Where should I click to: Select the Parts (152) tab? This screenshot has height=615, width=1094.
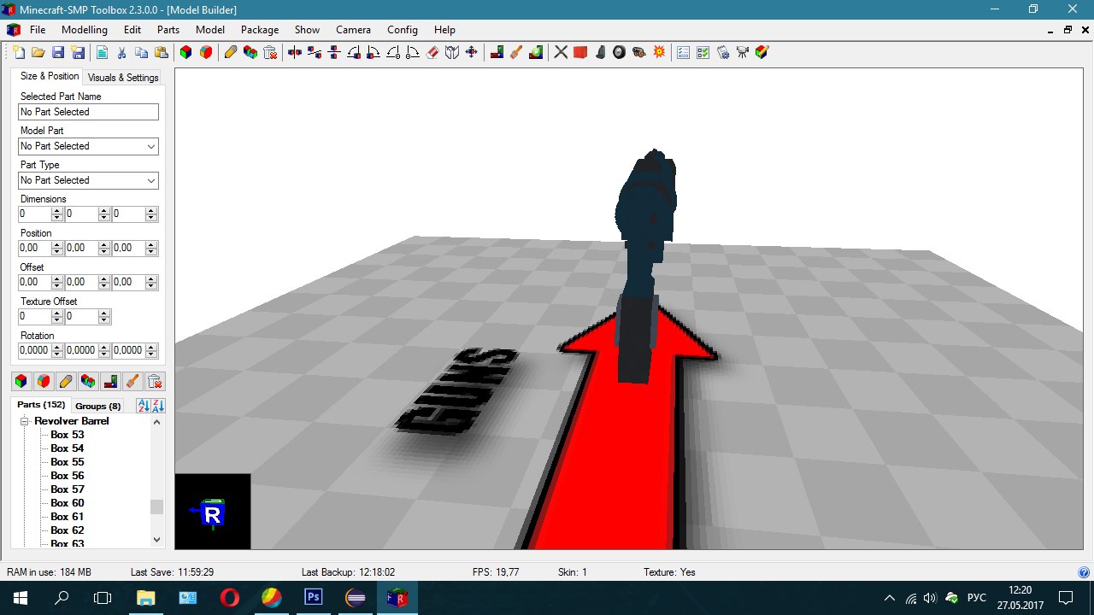click(42, 405)
